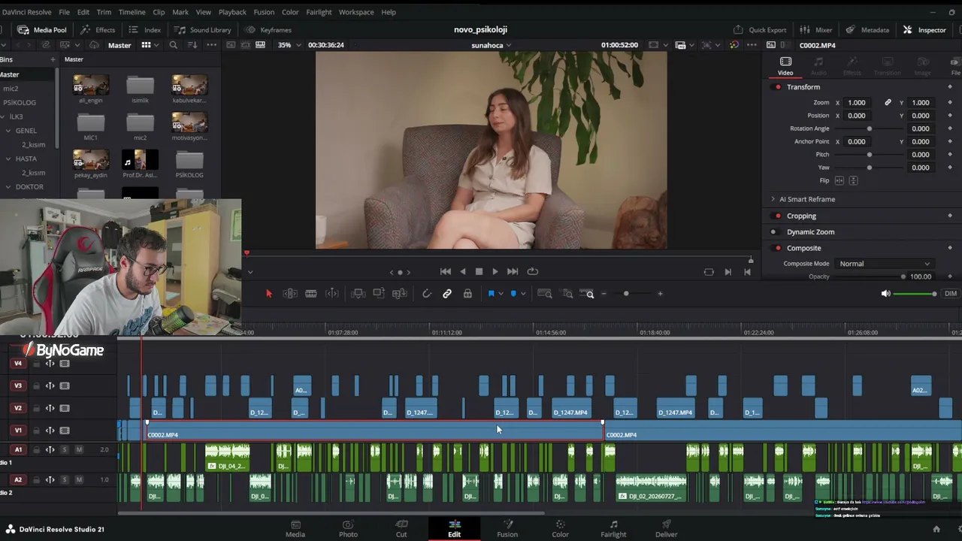
Task: Click the Replace Clip edit icon
Action: (x=400, y=294)
